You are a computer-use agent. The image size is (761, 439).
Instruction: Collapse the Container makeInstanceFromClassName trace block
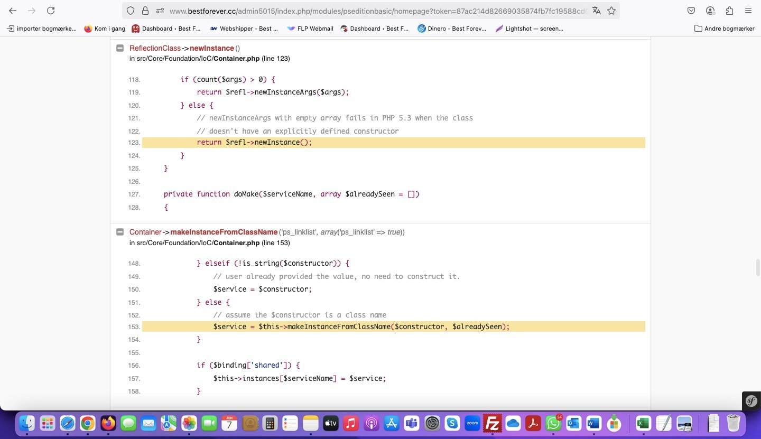[x=119, y=232]
